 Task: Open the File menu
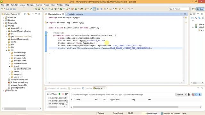(2, 5)
